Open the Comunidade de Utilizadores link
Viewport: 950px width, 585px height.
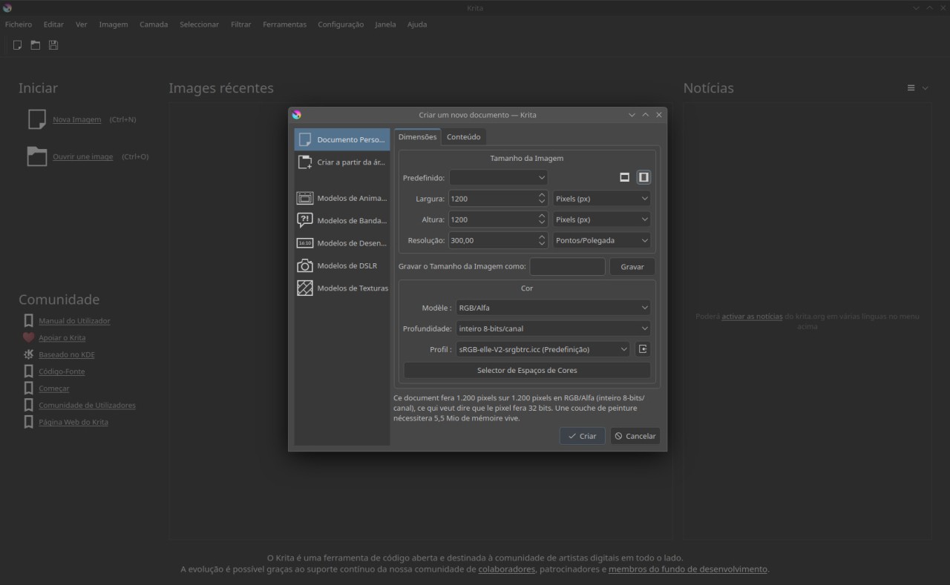[88, 406]
